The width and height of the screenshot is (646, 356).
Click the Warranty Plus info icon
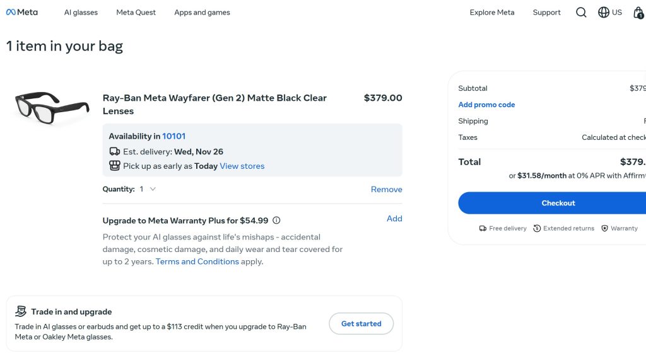coord(276,221)
